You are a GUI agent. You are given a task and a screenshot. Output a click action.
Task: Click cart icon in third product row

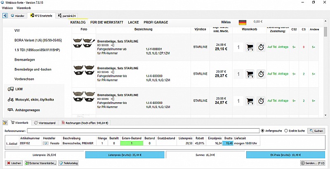250,101
